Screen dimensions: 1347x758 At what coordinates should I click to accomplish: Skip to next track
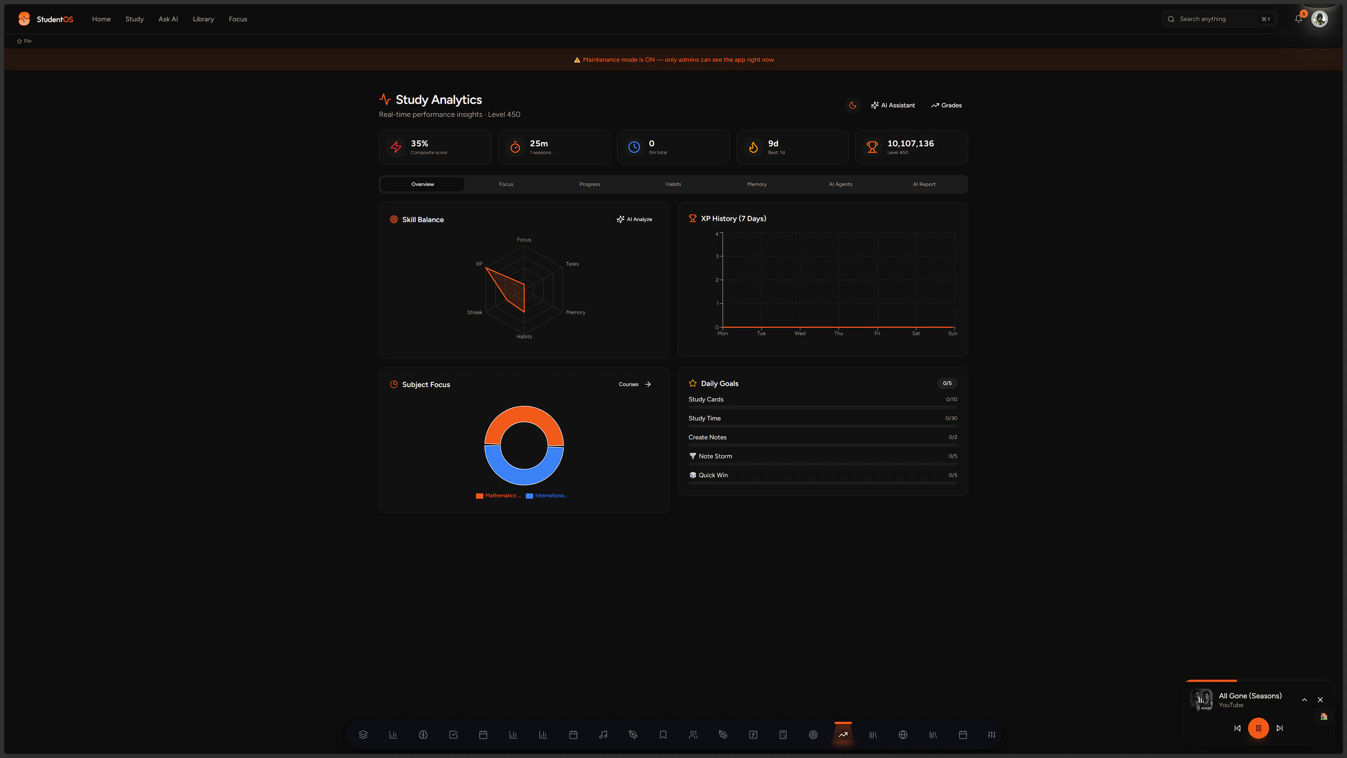pos(1280,728)
